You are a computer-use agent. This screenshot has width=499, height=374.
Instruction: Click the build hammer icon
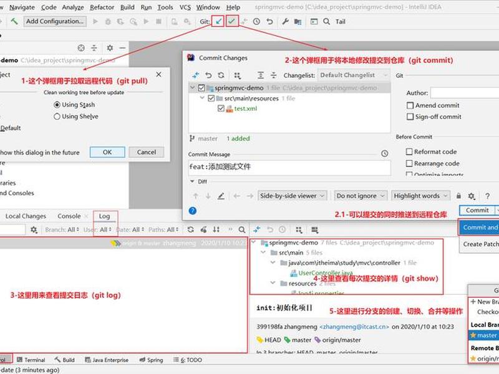(x=14, y=21)
